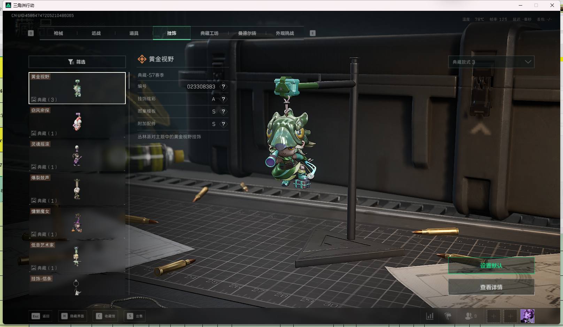Select the 灵魂摇滚 charm card

point(77,156)
